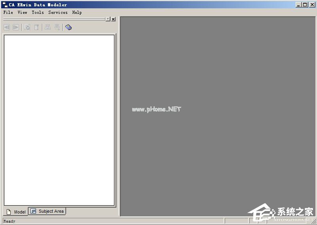The width and height of the screenshot is (317, 225).
Task: Expand the explorer panel dropdown arrow
Action: pyautogui.click(x=108, y=19)
